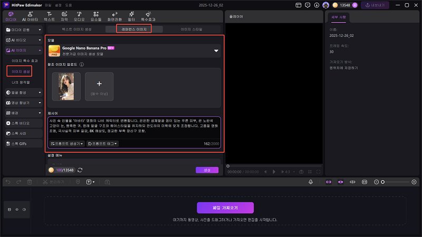Click the scissors split tool

(x=45, y=182)
